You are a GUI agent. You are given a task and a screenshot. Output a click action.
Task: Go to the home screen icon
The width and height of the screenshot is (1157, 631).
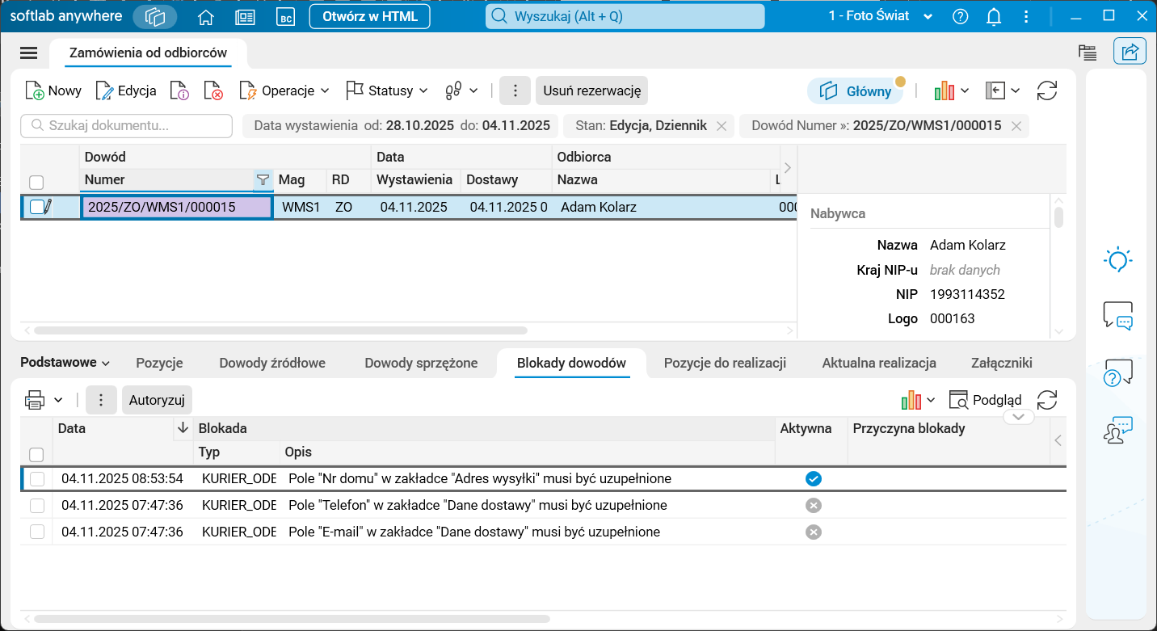click(x=206, y=16)
